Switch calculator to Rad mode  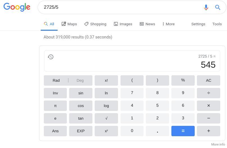pyautogui.click(x=56, y=80)
